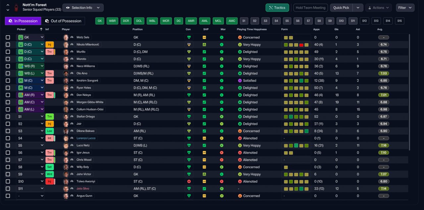Click the Quick Pick button
The width and height of the screenshot is (424, 210).
341,8
